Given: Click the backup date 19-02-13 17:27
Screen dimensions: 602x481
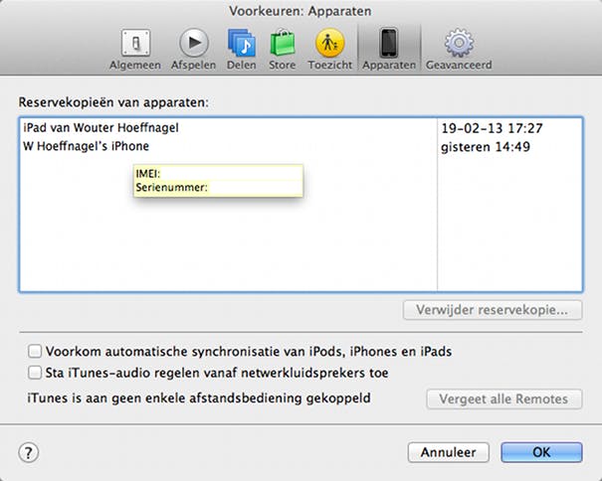Looking at the screenshot, I should click(x=492, y=128).
